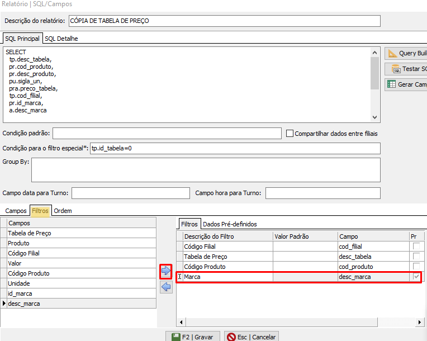Check the box for the Código Filial filter
This screenshot has height=341, width=427.
point(416,247)
